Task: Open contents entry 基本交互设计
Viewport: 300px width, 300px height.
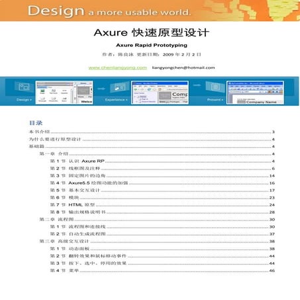Action: 162,190
